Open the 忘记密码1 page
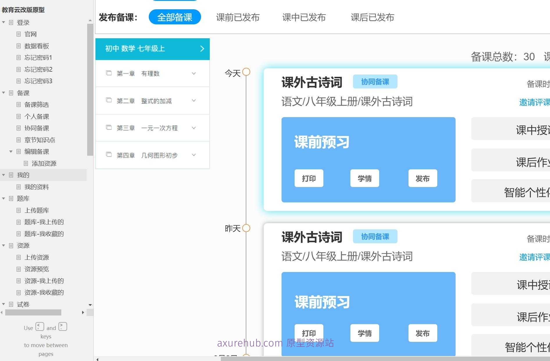 38,58
